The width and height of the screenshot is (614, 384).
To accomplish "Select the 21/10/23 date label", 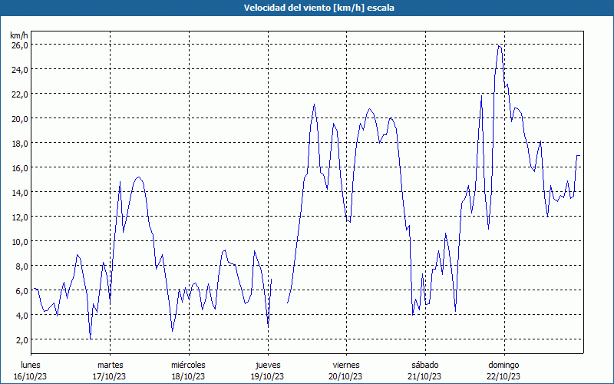I will (x=424, y=376).
